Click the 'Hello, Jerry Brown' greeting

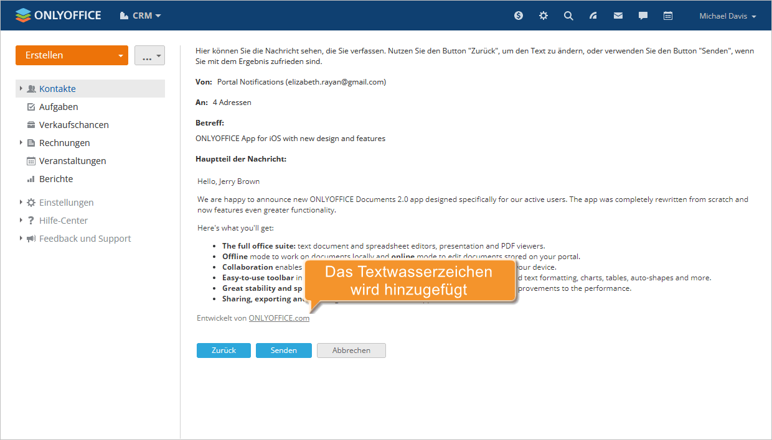[x=228, y=181]
